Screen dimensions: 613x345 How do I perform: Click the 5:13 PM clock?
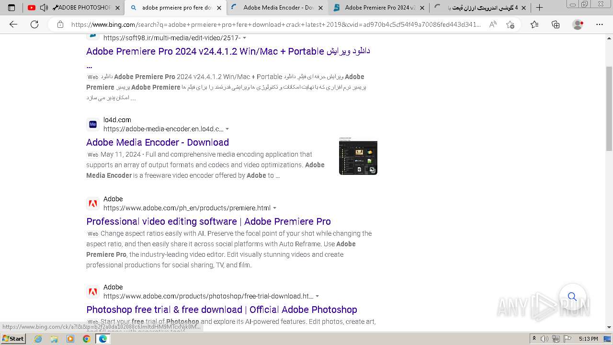pyautogui.click(x=588, y=339)
